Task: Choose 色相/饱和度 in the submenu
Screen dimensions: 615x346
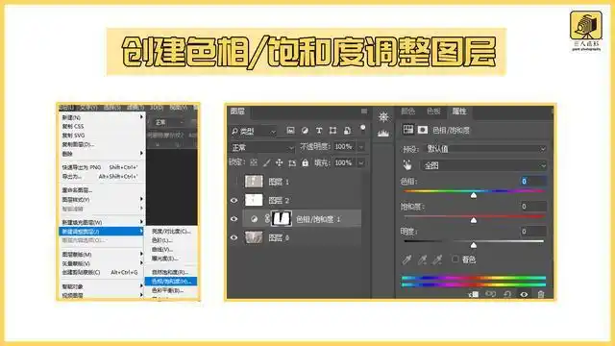Action: click(x=171, y=282)
